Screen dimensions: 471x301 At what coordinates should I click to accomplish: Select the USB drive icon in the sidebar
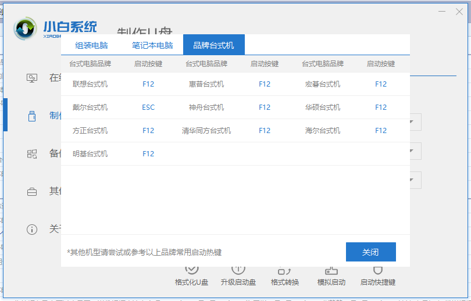[x=32, y=116]
